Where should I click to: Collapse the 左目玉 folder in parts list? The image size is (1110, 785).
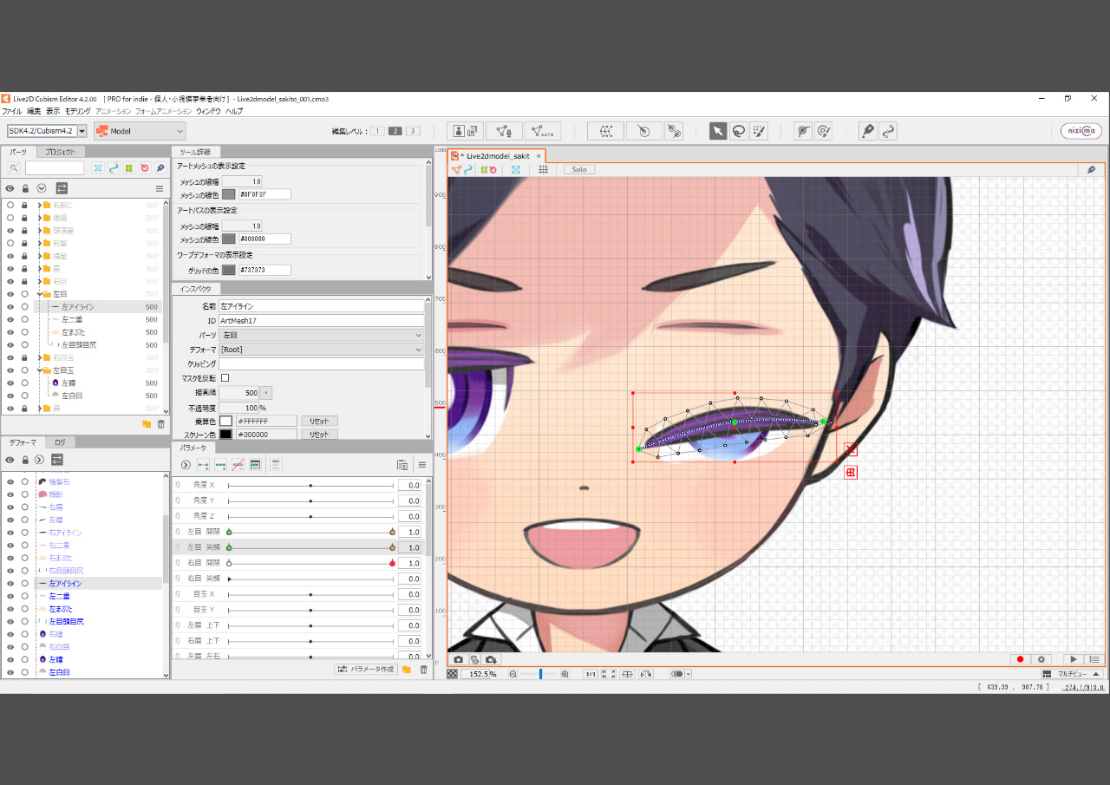coord(40,370)
